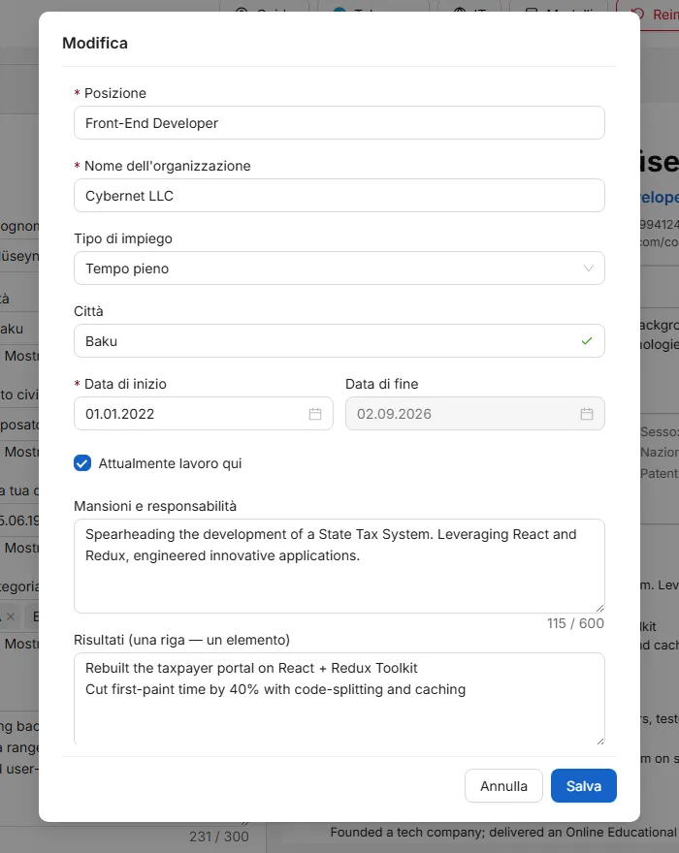
Task: Open the Città Baku combo box
Action: pyautogui.click(x=339, y=341)
